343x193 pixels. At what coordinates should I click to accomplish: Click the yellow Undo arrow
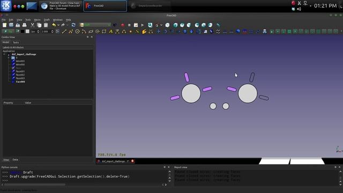pos(54,25)
